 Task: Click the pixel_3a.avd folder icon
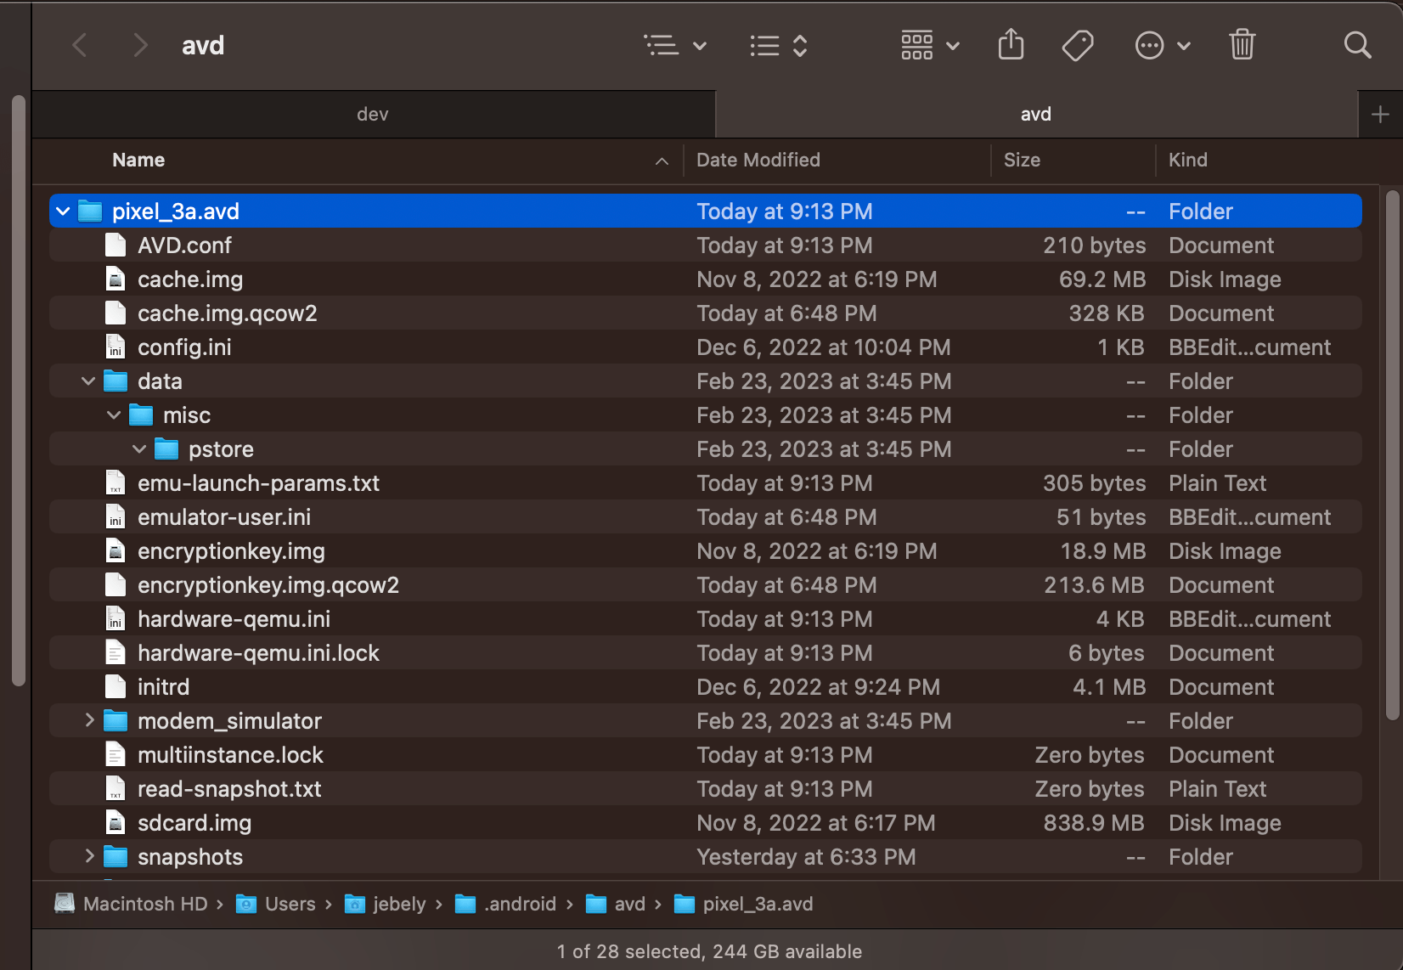90,211
